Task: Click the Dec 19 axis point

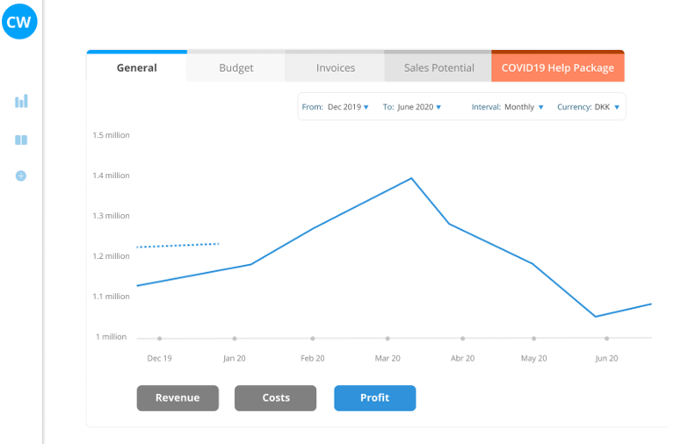Action: (x=159, y=338)
